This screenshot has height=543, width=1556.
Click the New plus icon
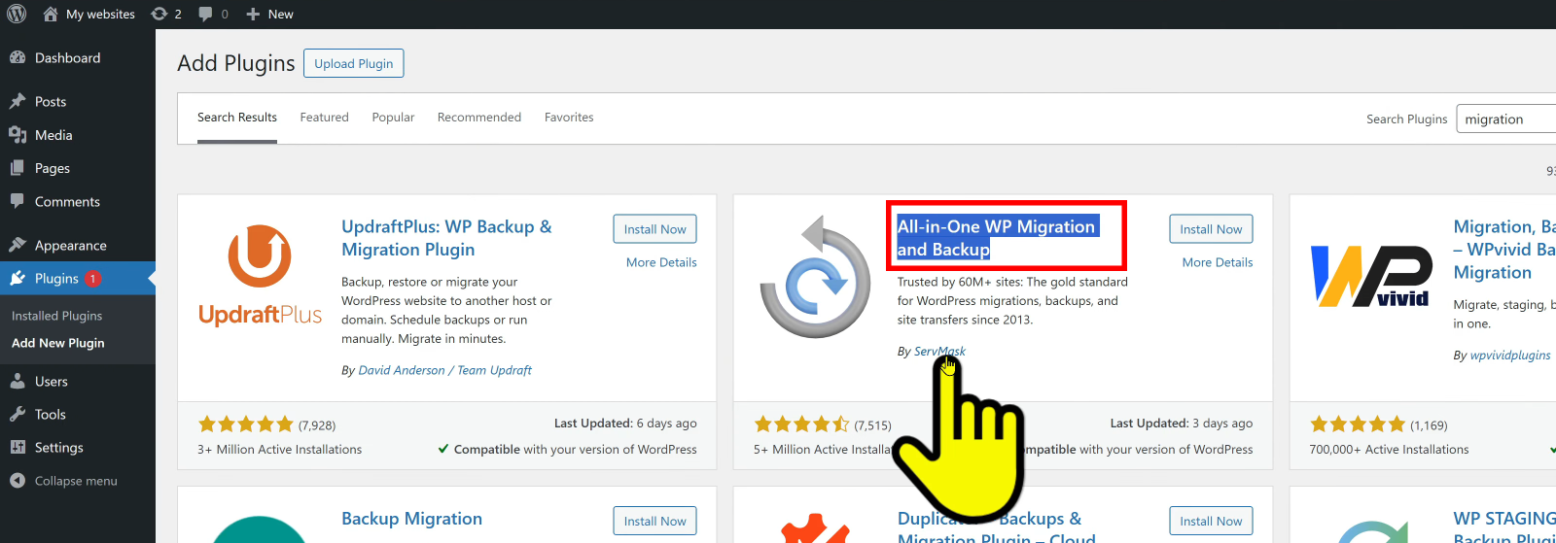253,14
